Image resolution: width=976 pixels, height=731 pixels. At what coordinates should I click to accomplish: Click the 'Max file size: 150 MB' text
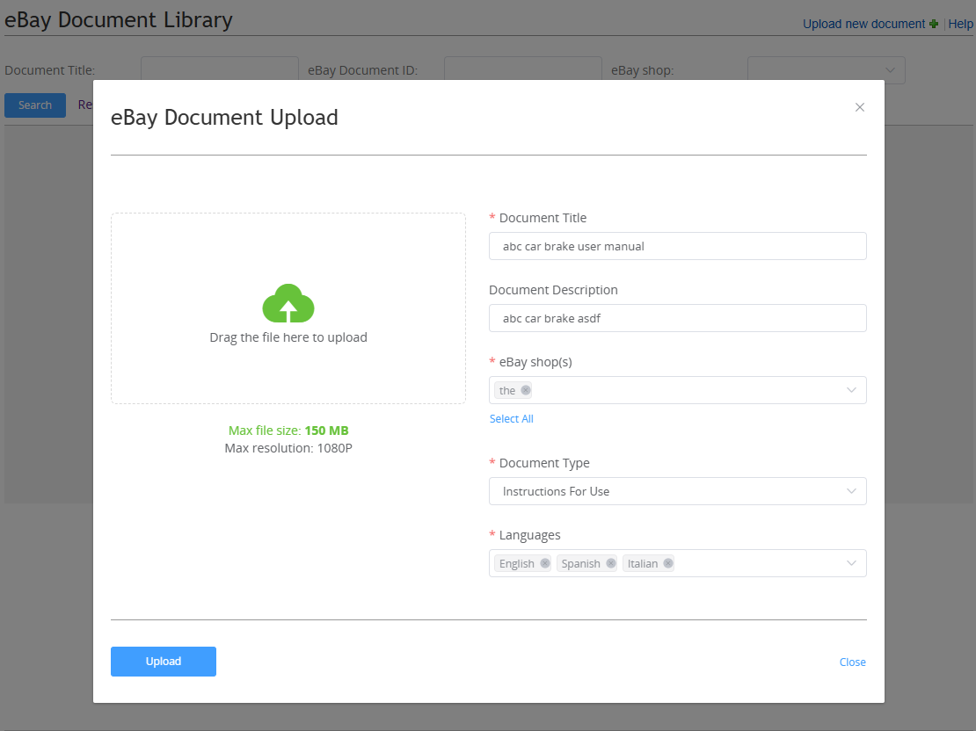coord(288,431)
